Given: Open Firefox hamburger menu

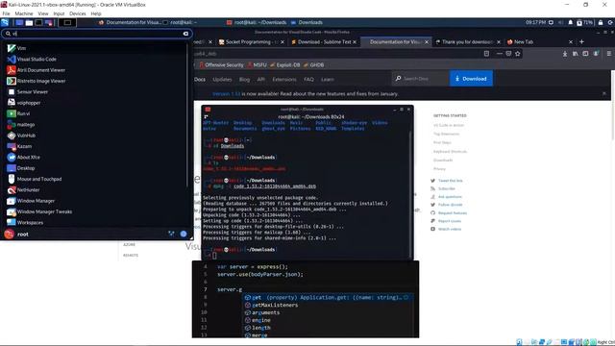Looking at the screenshot, I should 608,54.
